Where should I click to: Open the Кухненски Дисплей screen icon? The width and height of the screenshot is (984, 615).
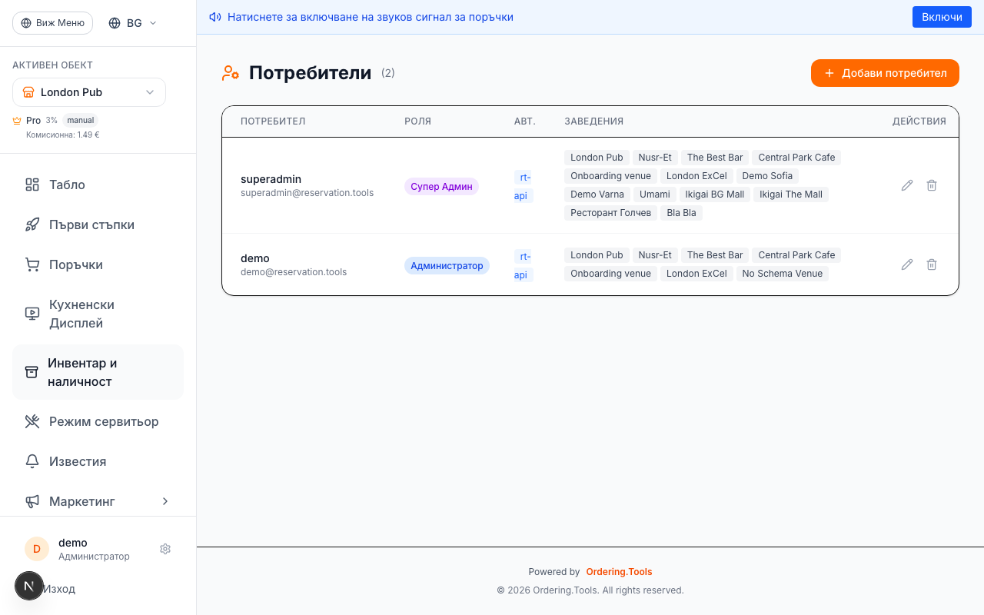[32, 313]
